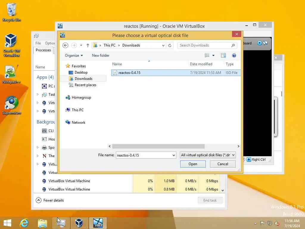
Task: Expand the address bar path dropdown
Action: (x=163, y=45)
